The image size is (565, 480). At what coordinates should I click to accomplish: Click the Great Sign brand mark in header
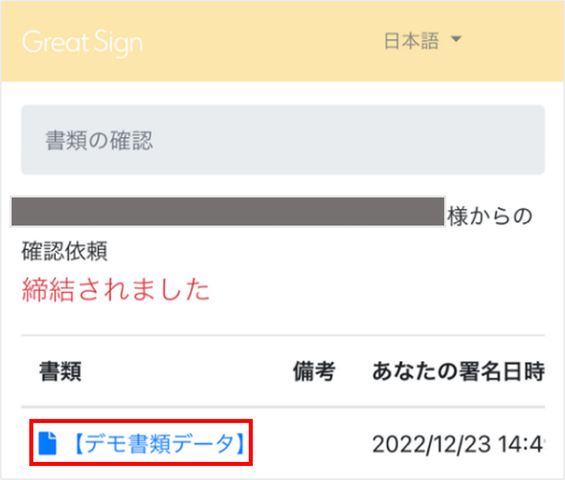click(82, 42)
